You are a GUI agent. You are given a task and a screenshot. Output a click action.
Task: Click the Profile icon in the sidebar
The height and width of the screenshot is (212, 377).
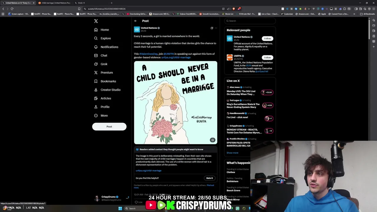click(96, 107)
